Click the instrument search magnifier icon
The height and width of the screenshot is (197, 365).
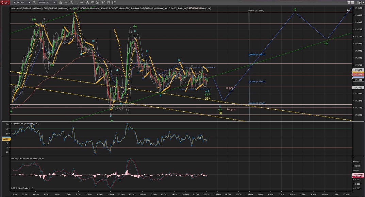[x=35, y=2]
